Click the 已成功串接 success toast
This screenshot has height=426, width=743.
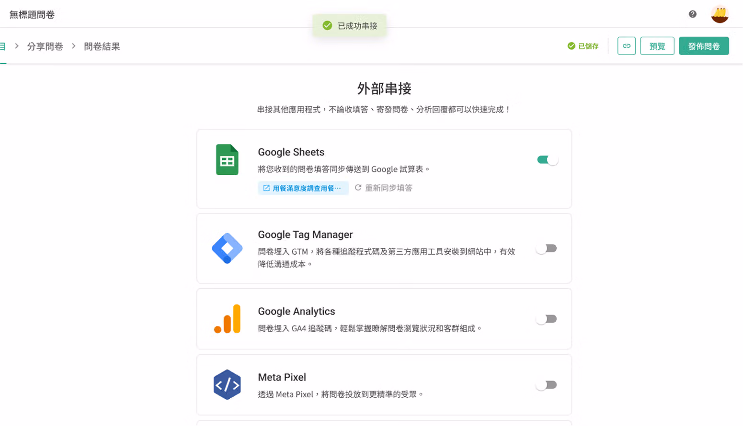pyautogui.click(x=350, y=25)
